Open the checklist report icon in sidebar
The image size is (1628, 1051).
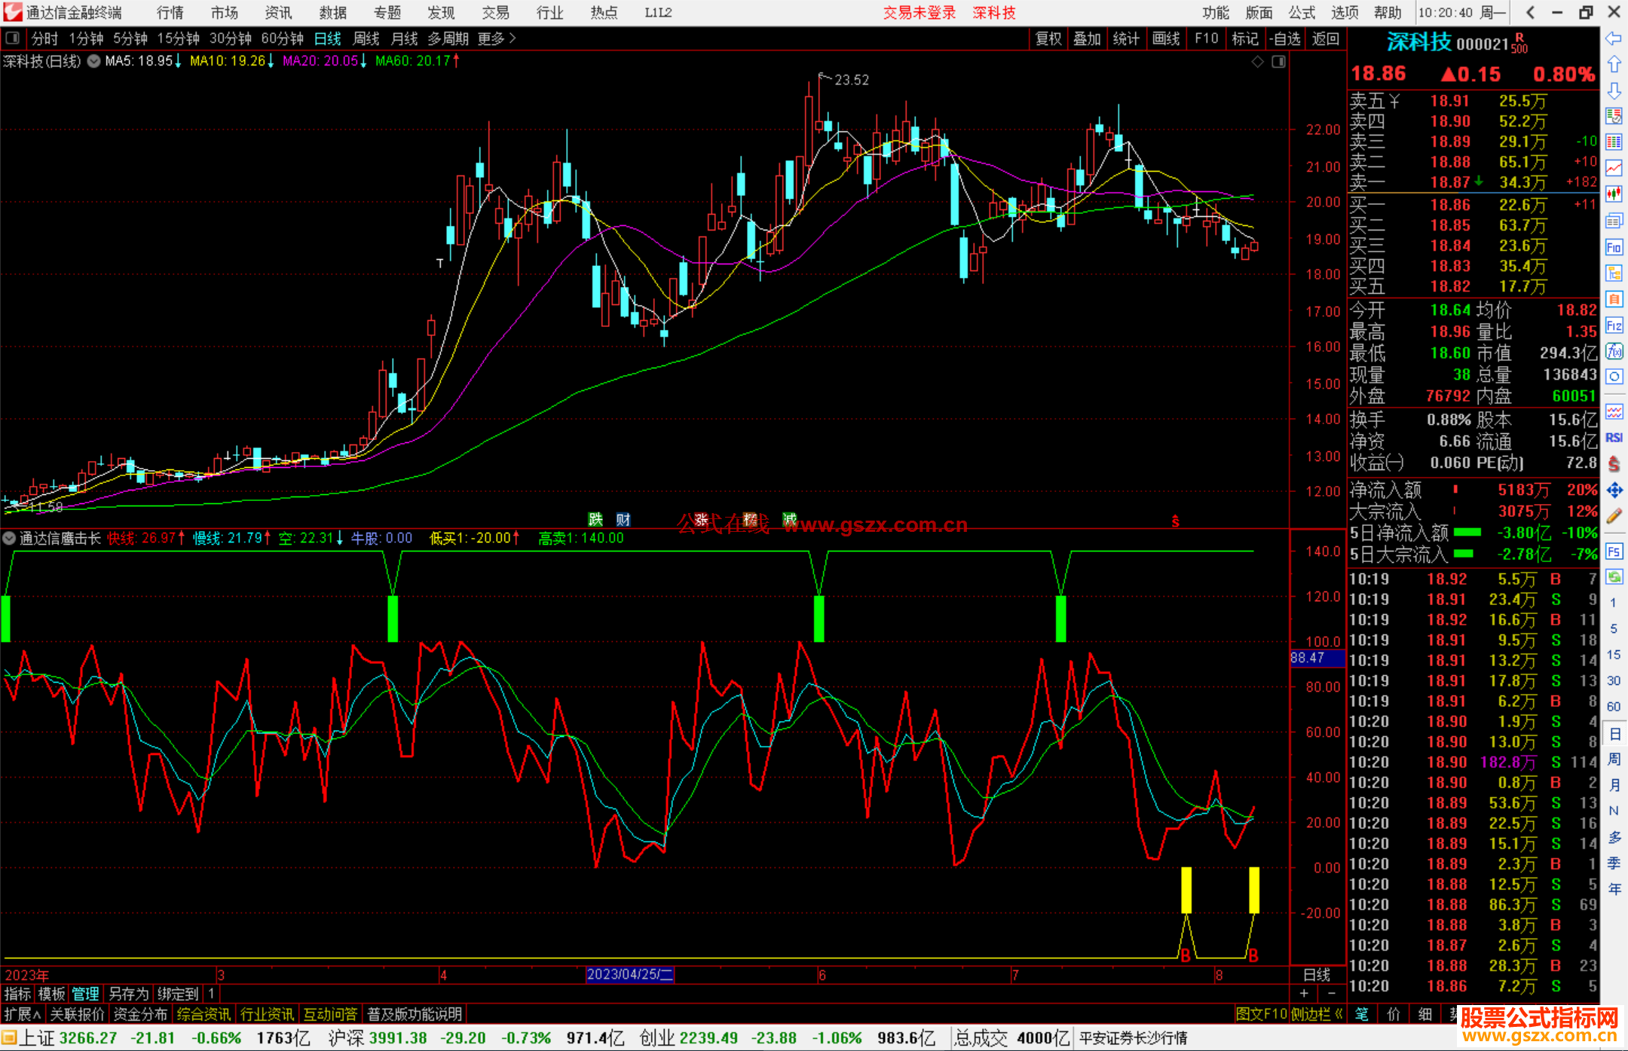click(1614, 116)
